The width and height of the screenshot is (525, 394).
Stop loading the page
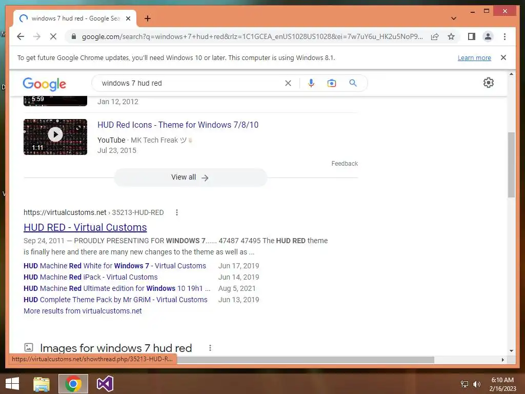click(53, 36)
